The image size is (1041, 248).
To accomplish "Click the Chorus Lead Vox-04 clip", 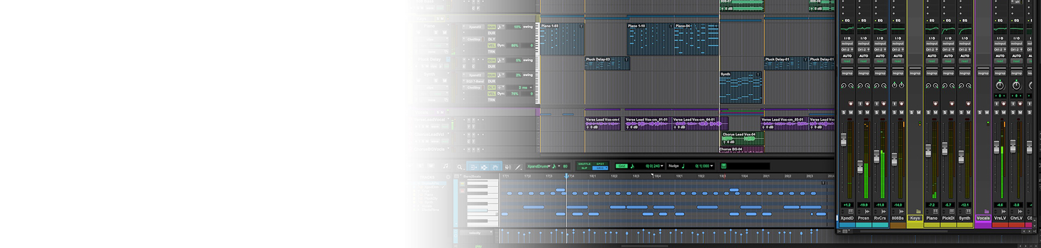I will click(x=742, y=138).
